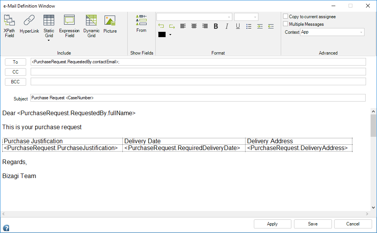
Task: Insert an XPath Field
Action: tap(9, 26)
